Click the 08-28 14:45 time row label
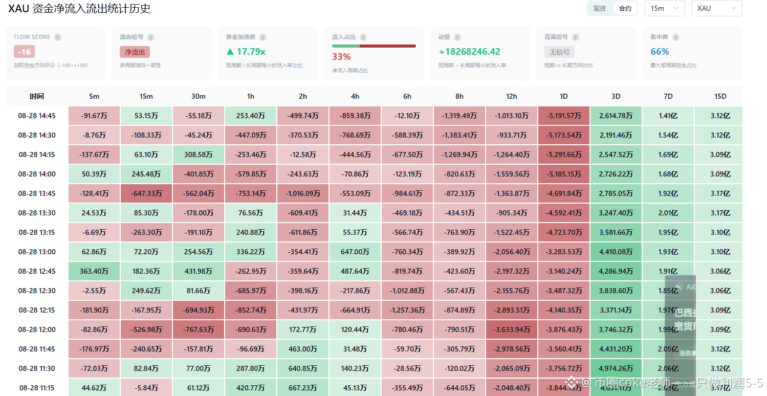Viewport: 767px width, 396px height. 37,116
